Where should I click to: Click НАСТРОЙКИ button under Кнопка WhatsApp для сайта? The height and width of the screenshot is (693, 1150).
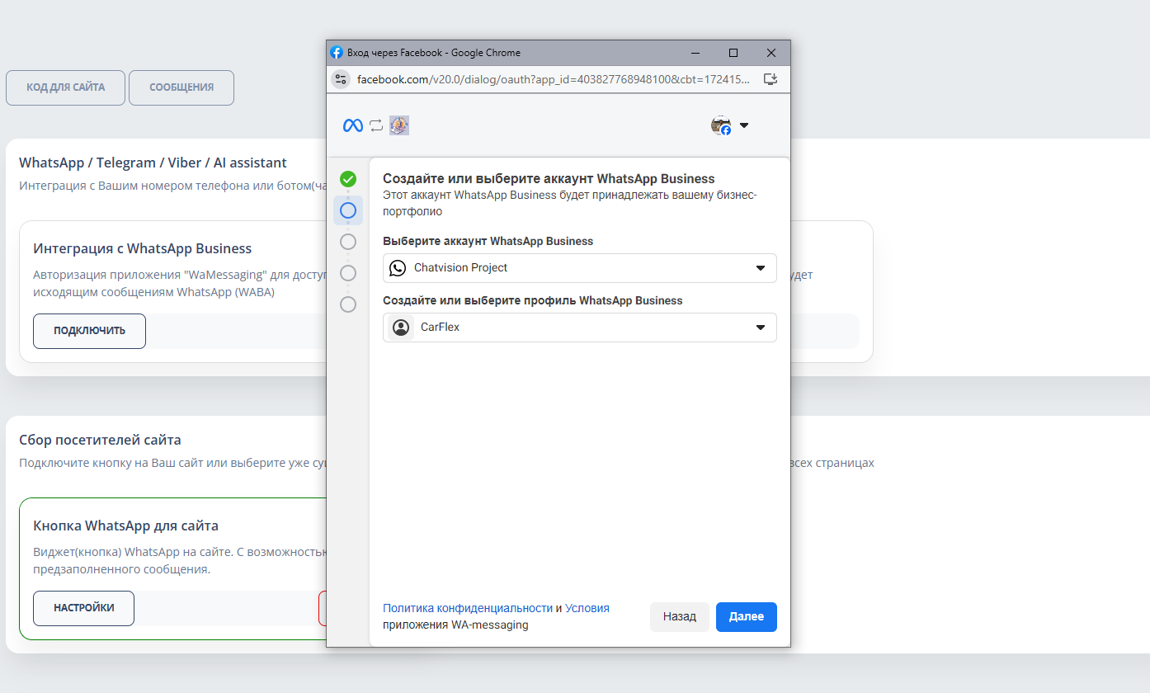click(x=84, y=608)
